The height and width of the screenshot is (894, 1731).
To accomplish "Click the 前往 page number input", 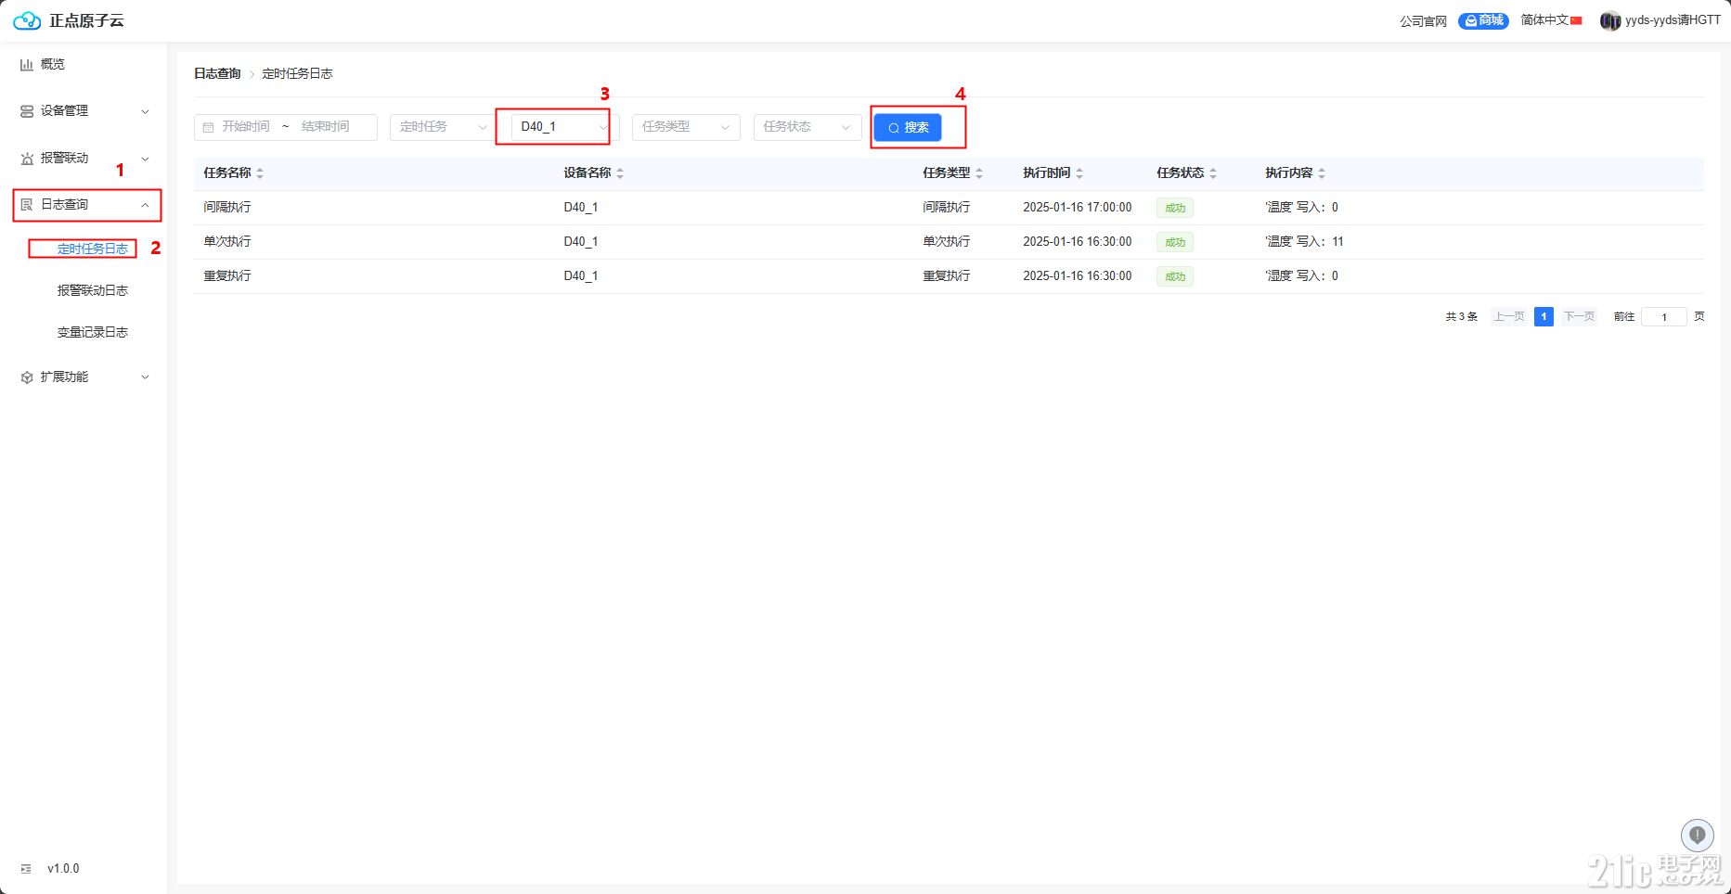I will 1664,317.
